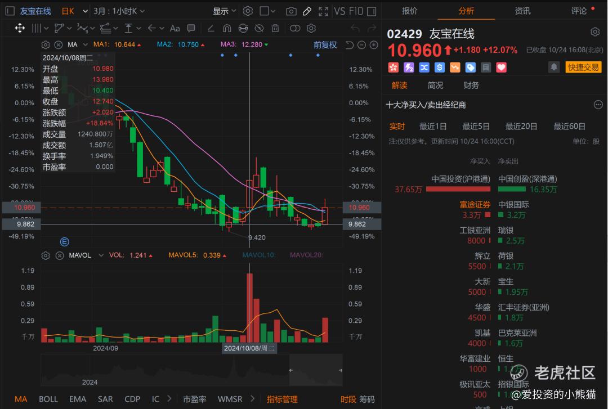This screenshot has height=409, width=608.
Task: Click the Hong Kong market flag icon
Action: 393,68
